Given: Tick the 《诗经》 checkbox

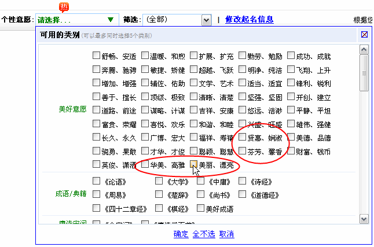Looking at the screenshot, I should click(x=242, y=181).
